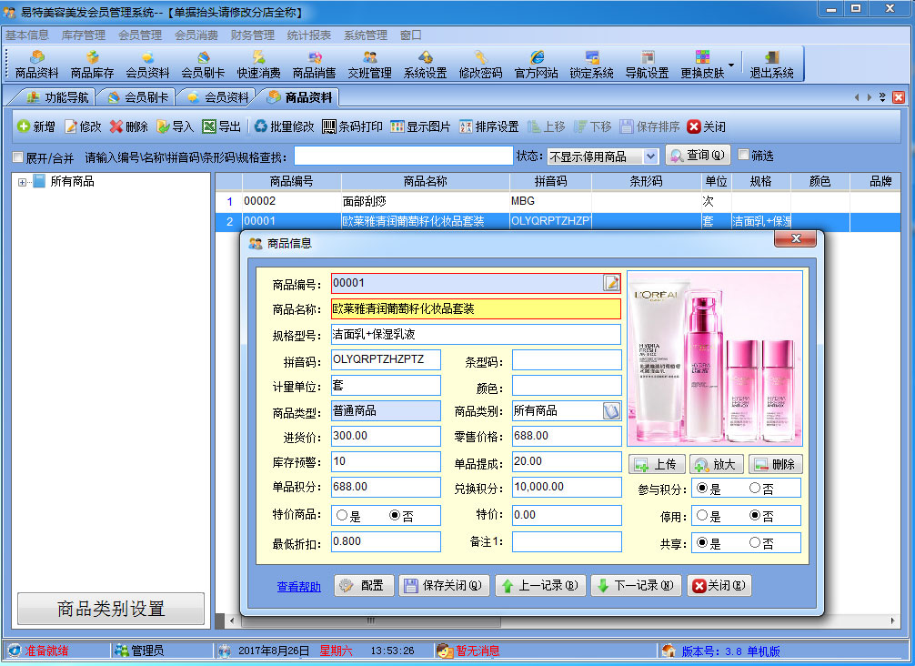Viewport: 915px width, 666px height.
Task: Expand the 所有商品 tree node
Action: 22,182
